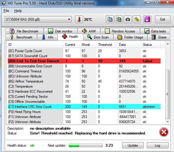Screen dimensions: 174x152
Task: Select the (C7) Interface CRC Error Count row
Action: 84,107
